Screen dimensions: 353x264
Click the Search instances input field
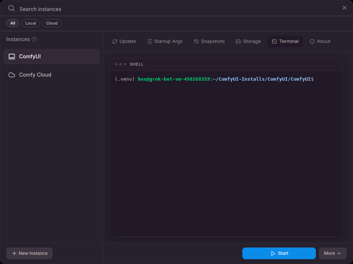178,9
